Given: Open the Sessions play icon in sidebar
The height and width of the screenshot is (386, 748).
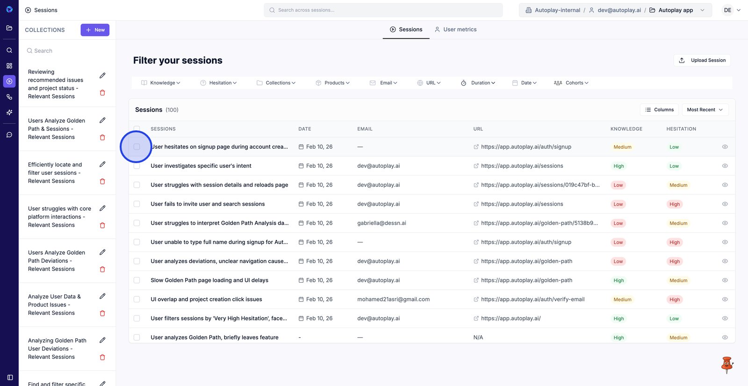Looking at the screenshot, I should 9,81.
